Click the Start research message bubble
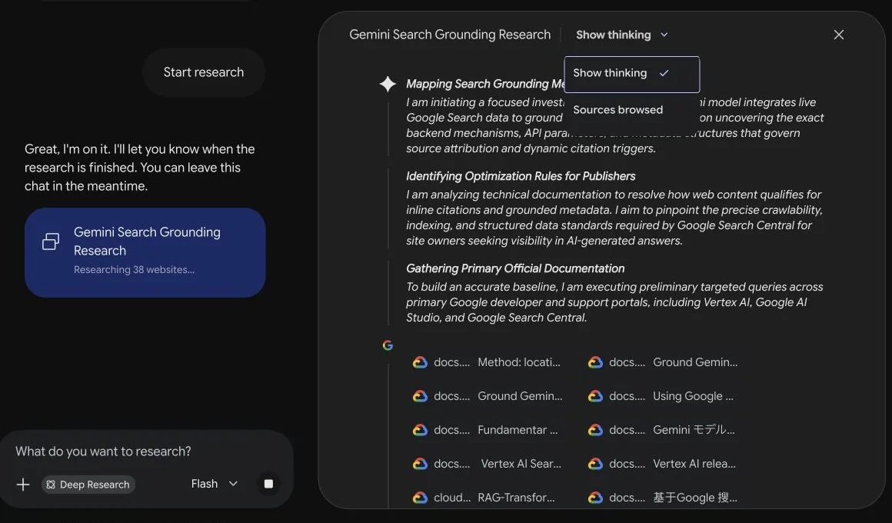Image resolution: width=892 pixels, height=523 pixels. [204, 72]
